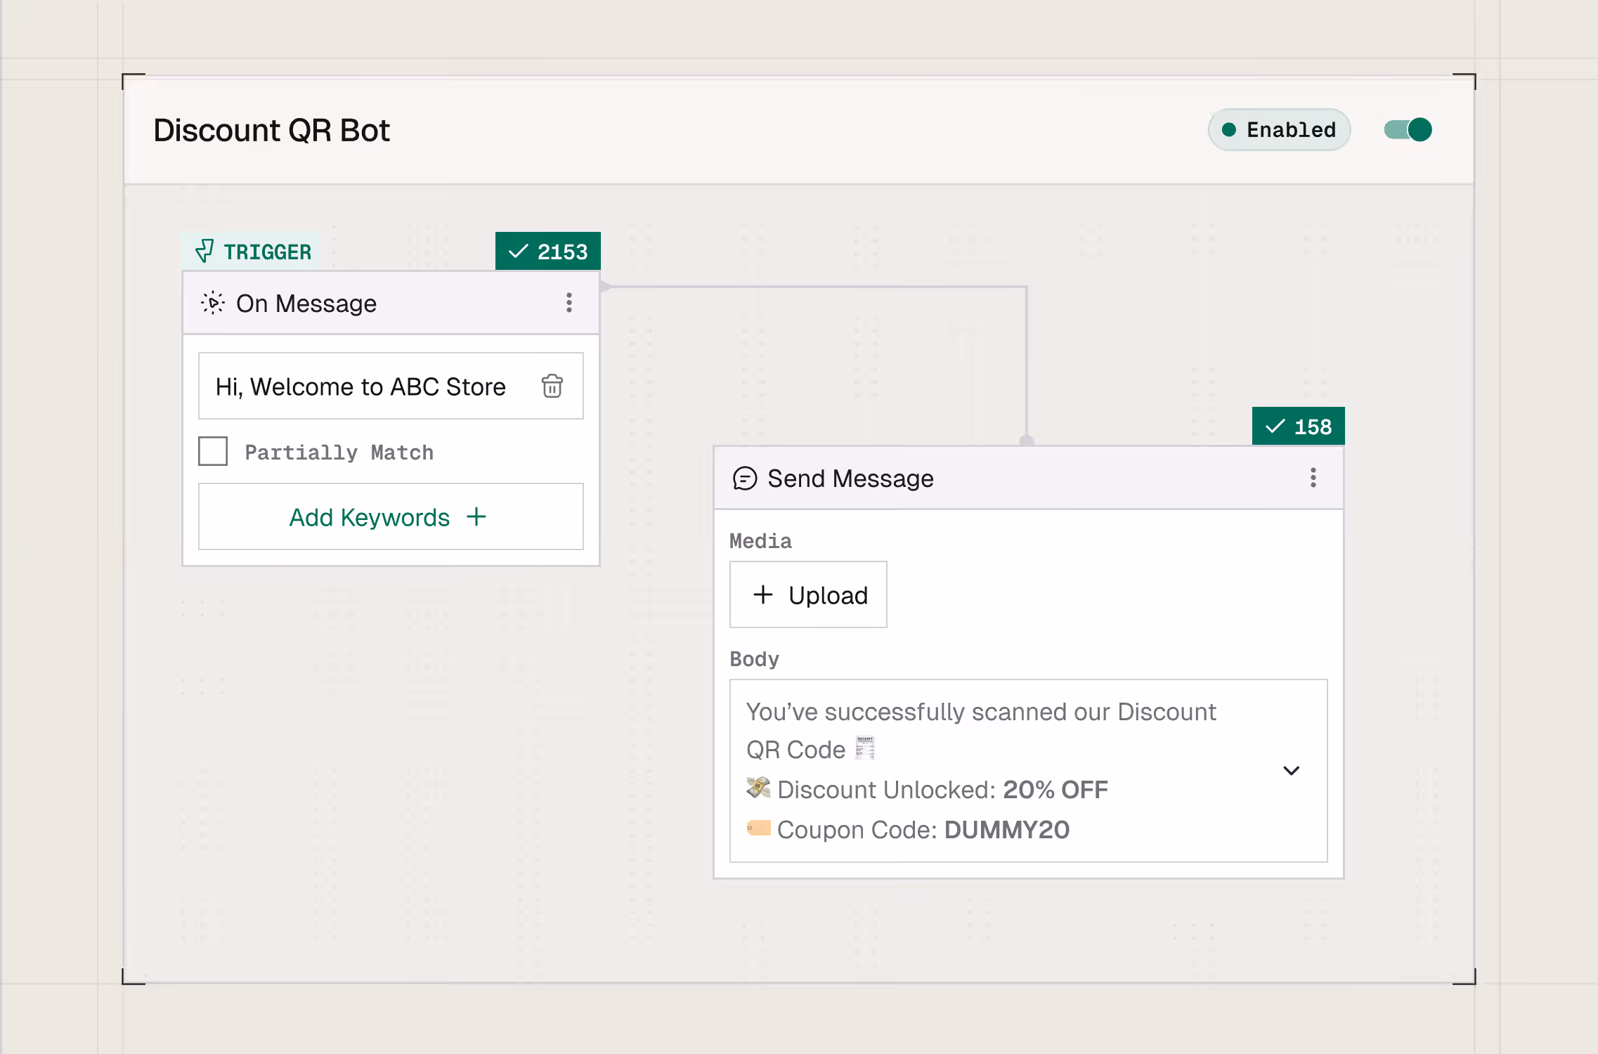Open On Message three-dot menu

coord(569,303)
